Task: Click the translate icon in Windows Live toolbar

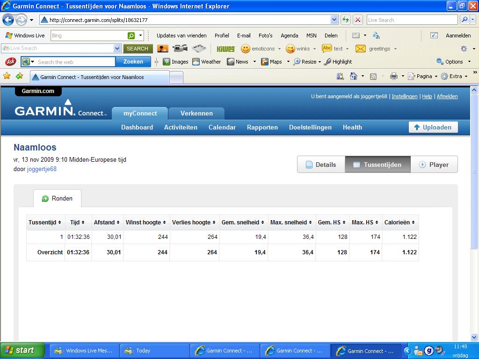Action: point(377,36)
